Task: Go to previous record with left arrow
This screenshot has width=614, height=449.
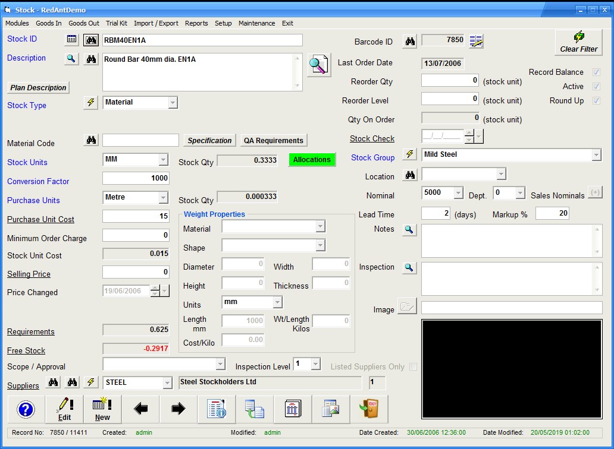Action: point(141,409)
